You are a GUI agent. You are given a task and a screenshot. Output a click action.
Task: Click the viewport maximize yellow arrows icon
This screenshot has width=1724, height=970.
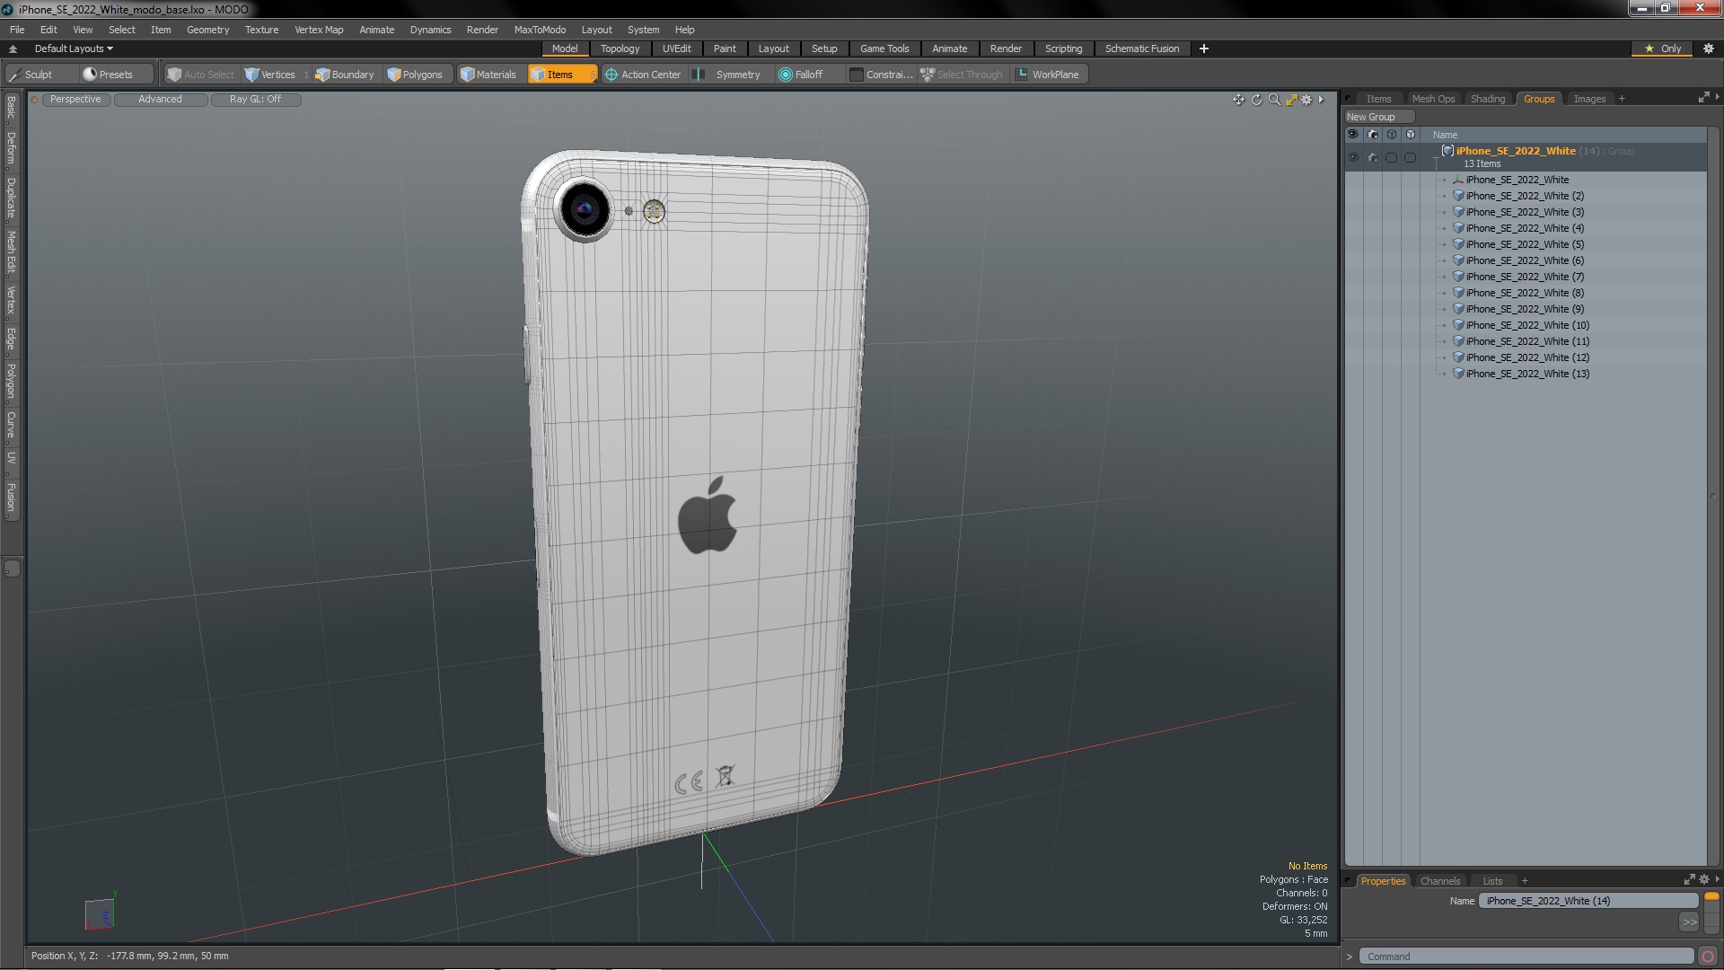tap(1291, 100)
